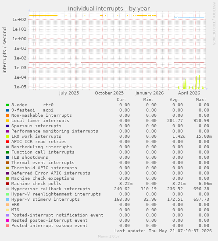
Task: Click the Hypervisor callback max value 696.38
Action: 201,189
